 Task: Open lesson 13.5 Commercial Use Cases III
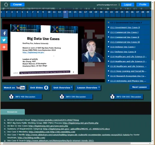coord(125,42)
